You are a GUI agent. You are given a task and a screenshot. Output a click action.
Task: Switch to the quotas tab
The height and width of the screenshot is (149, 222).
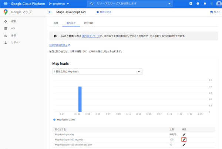click(x=71, y=23)
